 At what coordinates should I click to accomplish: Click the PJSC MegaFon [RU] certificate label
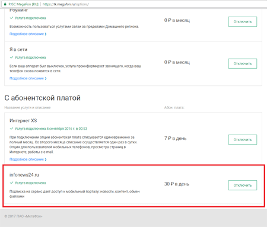23,4
